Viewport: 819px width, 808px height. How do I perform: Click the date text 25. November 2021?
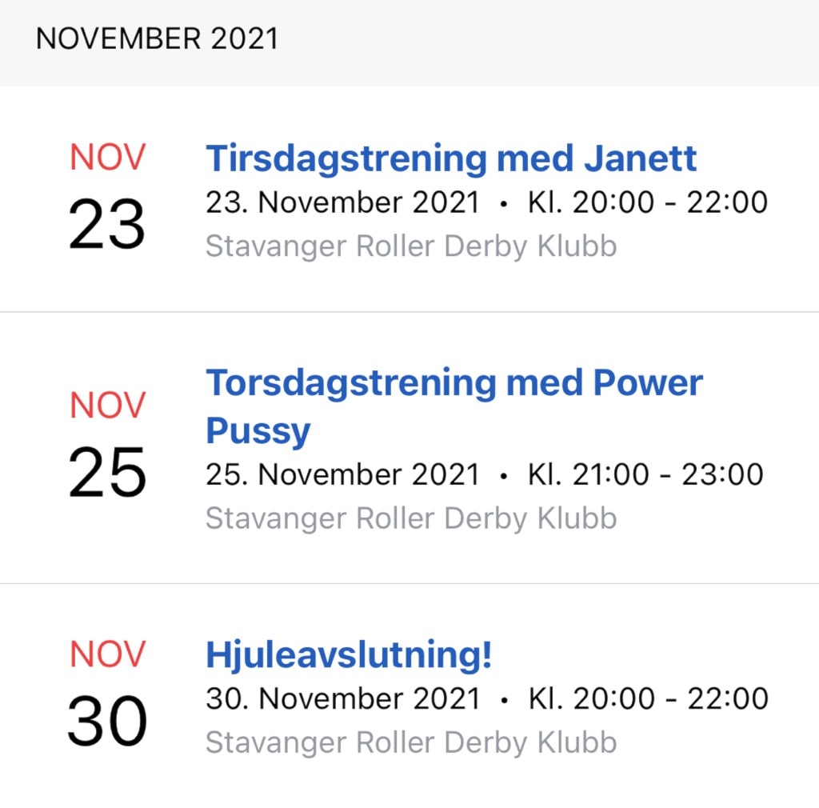(342, 474)
